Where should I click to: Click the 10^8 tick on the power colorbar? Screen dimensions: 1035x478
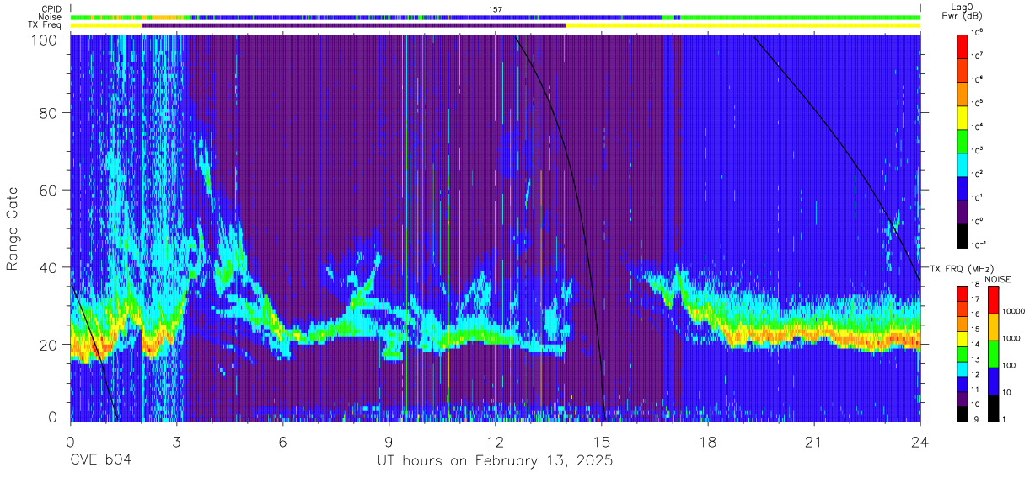(x=978, y=33)
